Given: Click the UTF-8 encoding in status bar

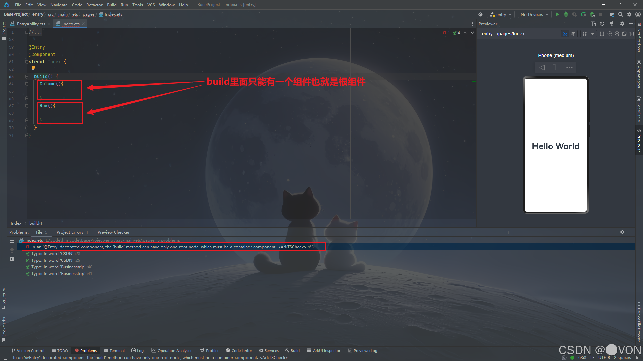Looking at the screenshot, I should [x=604, y=357].
